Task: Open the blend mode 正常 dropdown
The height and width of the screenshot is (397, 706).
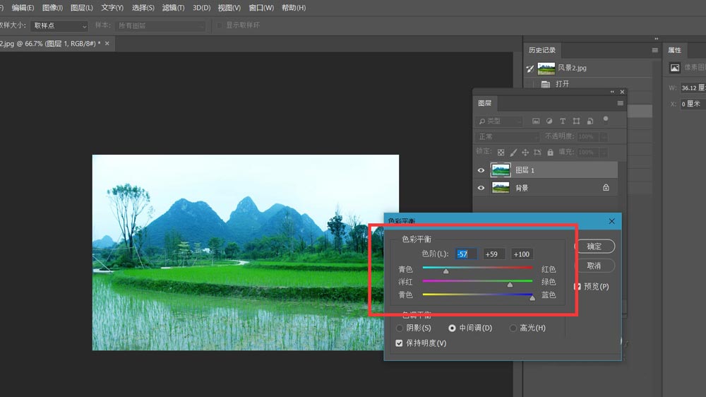Action: point(507,136)
